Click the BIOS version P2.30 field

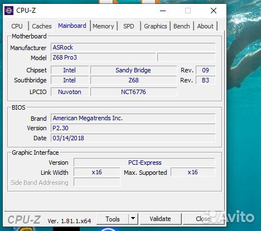133,128
